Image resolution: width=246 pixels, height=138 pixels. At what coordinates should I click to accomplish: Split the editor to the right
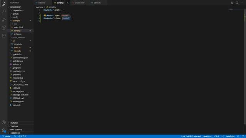tap(237, 3)
